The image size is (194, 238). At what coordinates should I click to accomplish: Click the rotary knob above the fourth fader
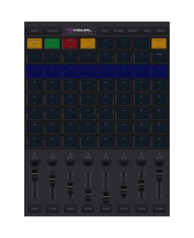coord(88,160)
